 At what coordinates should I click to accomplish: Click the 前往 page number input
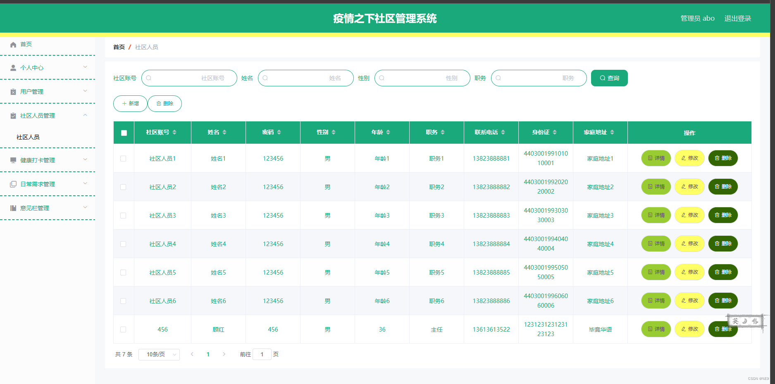coord(262,354)
